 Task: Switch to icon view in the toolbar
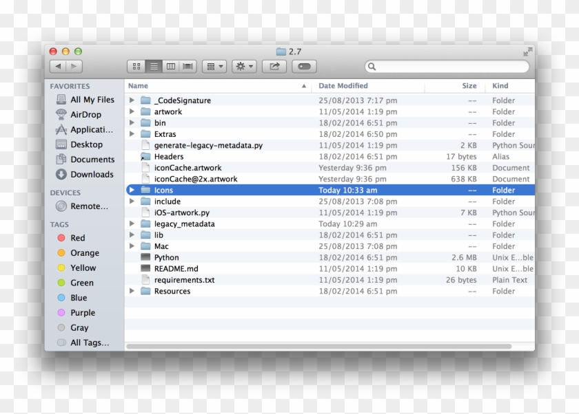[x=137, y=66]
